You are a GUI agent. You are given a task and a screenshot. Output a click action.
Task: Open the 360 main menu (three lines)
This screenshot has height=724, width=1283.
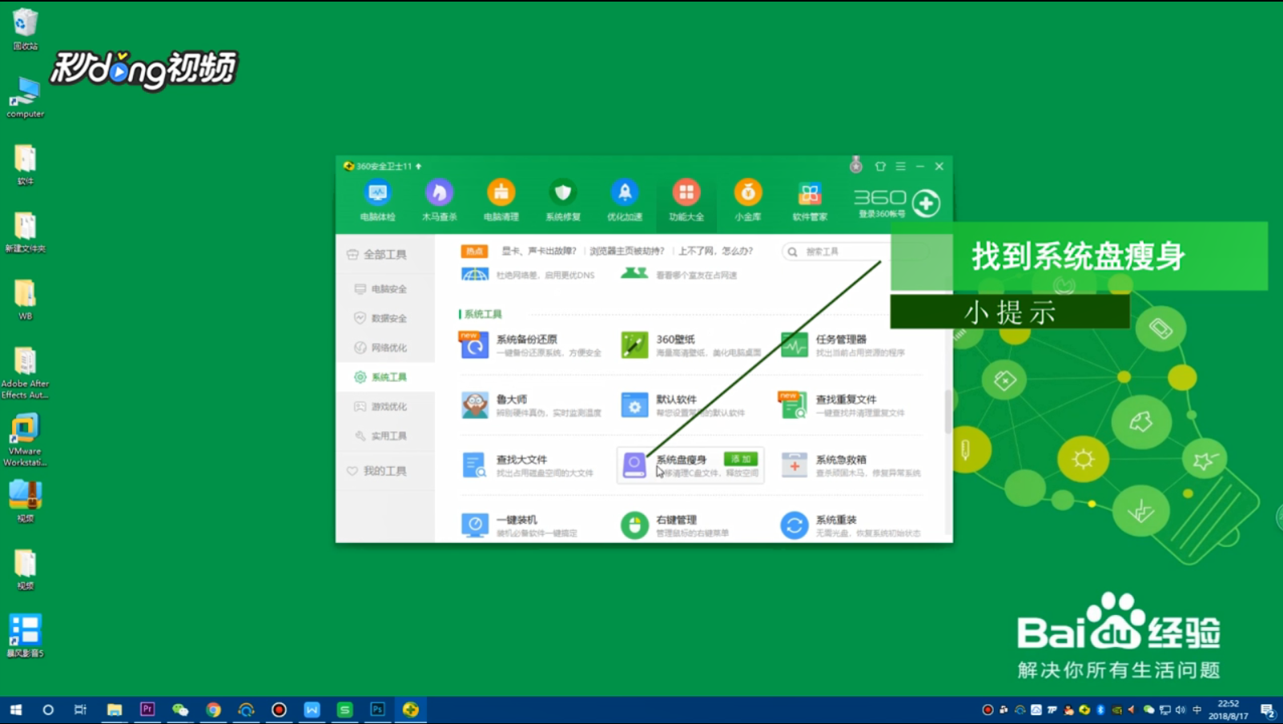click(900, 167)
